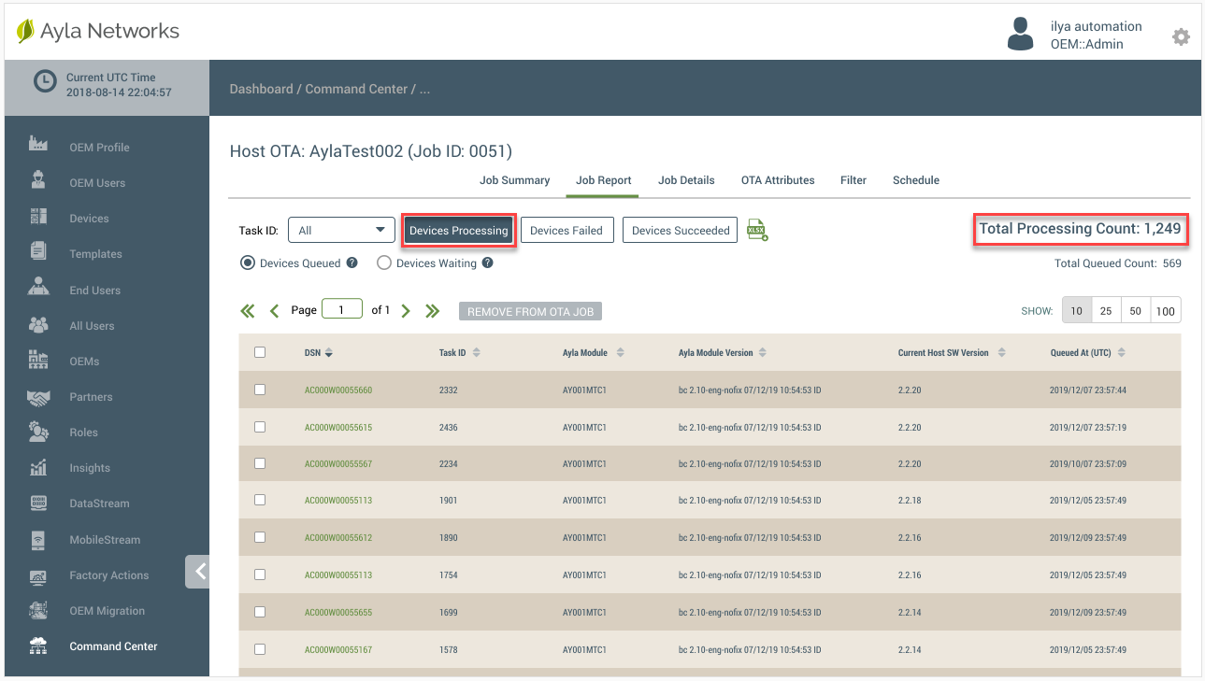The height and width of the screenshot is (681, 1205).
Task: Go to previous page arrow
Action: (275, 311)
